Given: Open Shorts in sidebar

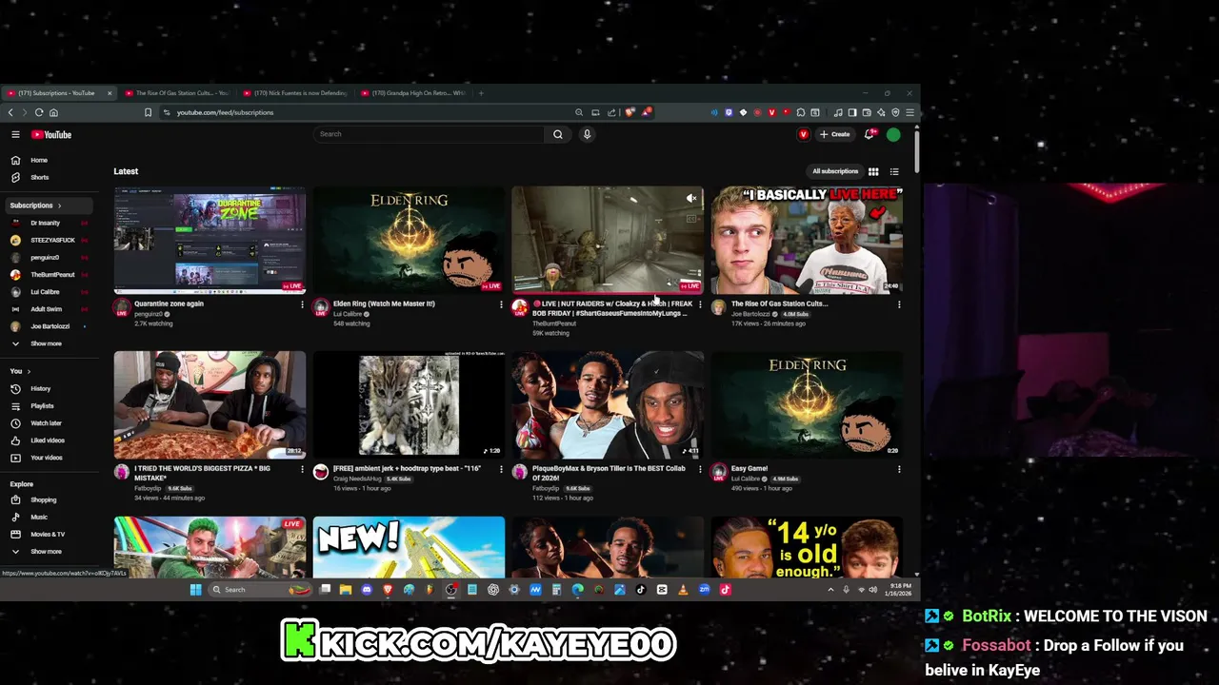Looking at the screenshot, I should coord(50,177).
